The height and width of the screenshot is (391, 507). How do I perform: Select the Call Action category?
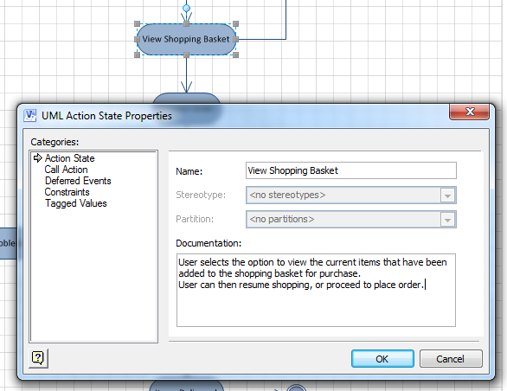click(67, 170)
